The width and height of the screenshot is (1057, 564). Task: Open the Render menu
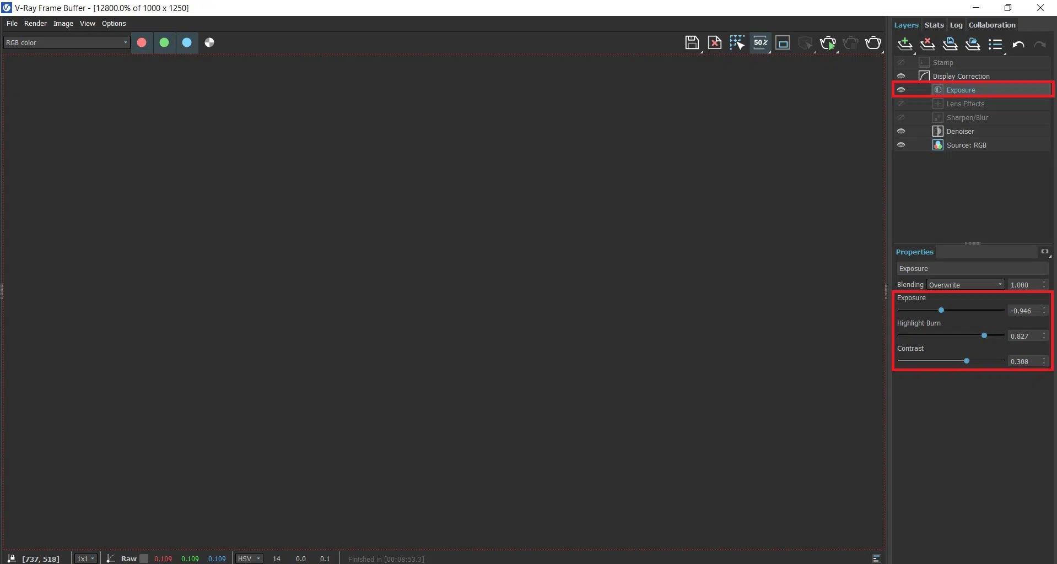(x=35, y=24)
